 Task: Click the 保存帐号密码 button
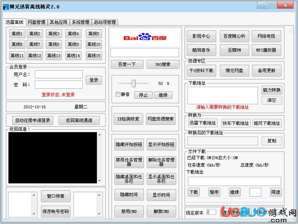coord(56,212)
